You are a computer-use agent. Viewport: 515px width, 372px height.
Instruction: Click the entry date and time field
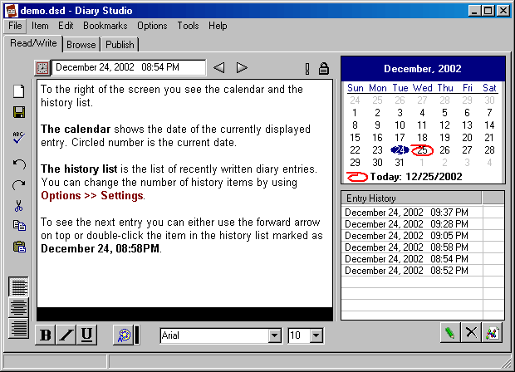coord(129,67)
